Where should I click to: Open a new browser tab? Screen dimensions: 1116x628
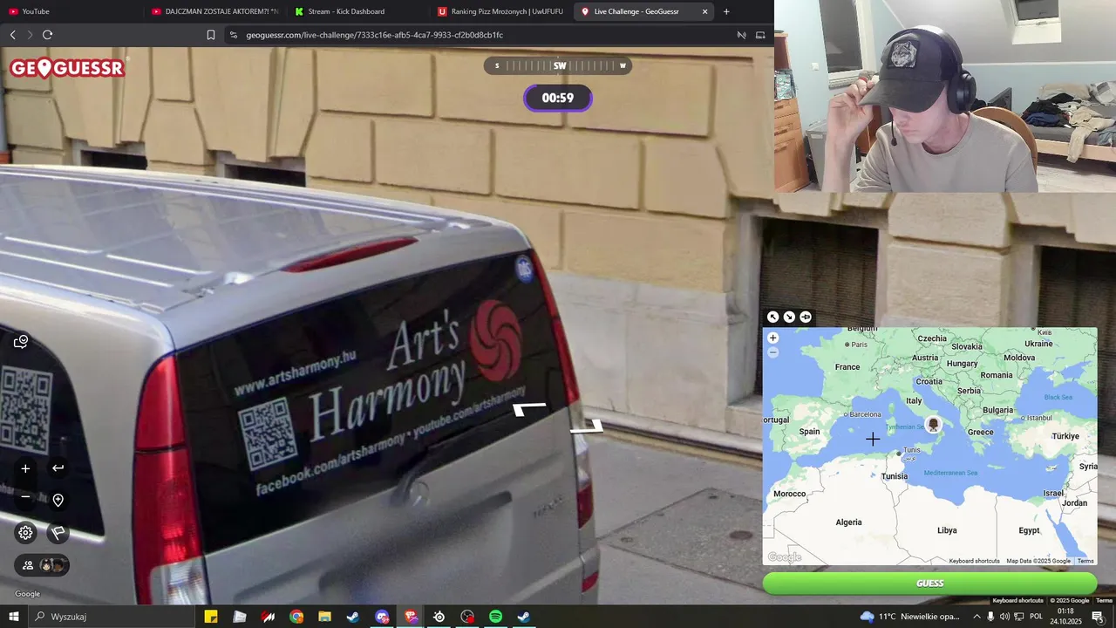click(x=726, y=11)
